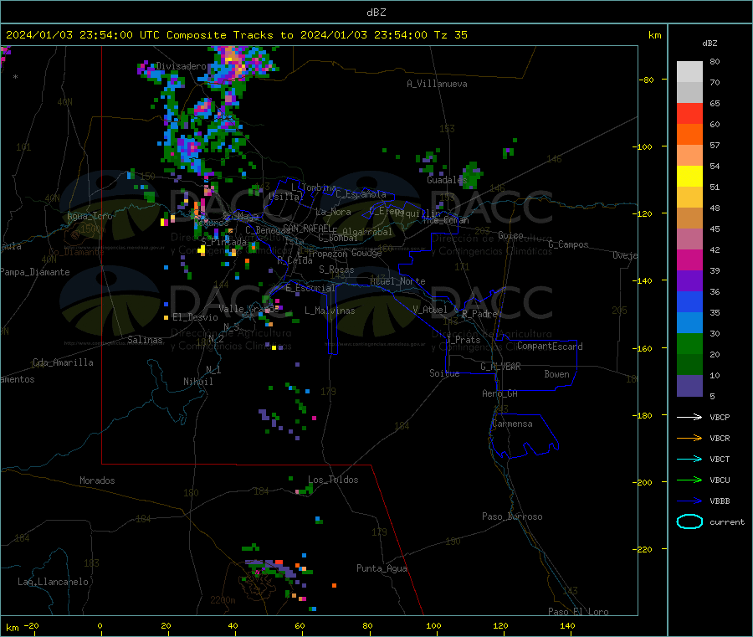The image size is (753, 637).
Task: Click the A_Villanueva map label
Action: pos(437,84)
